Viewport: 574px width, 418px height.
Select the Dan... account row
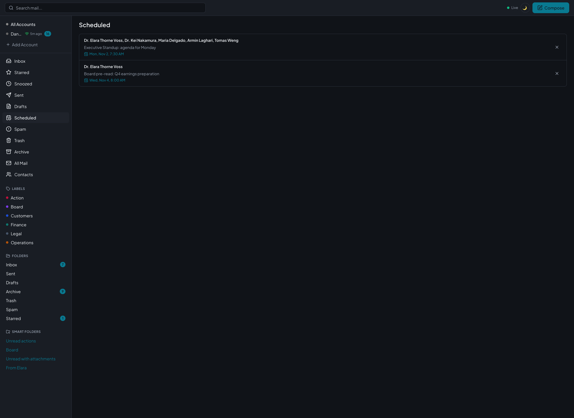click(36, 34)
